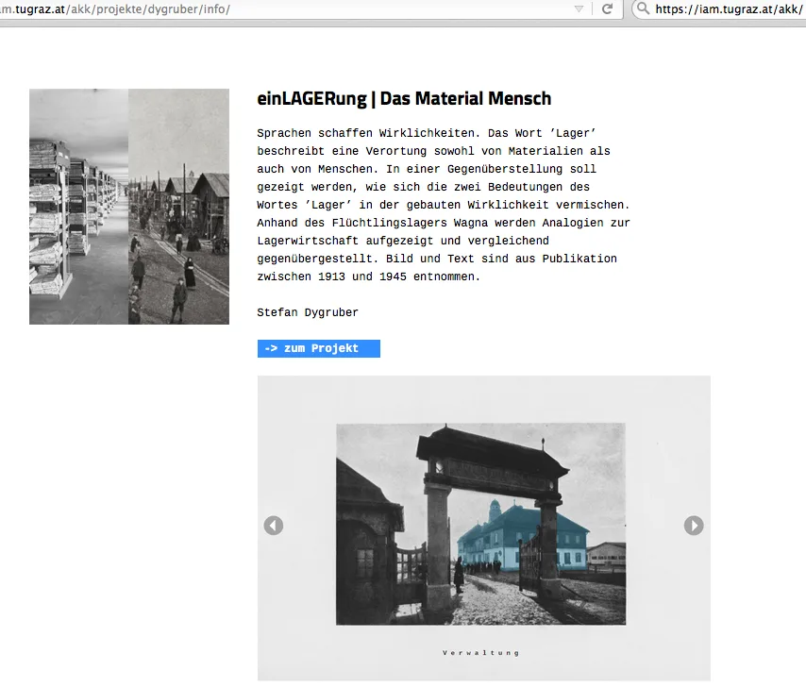
Task: Click the line starting 'Anhand des Flüchtlingslagers Wagna'
Action: (444, 223)
